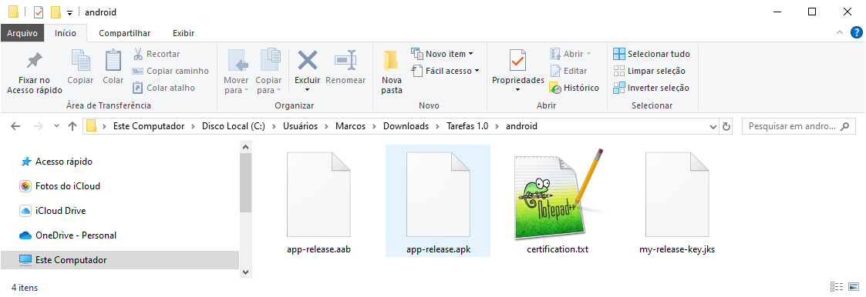Screen dimensions: 866x297
Task: Select app-release.aab file
Action: point(318,202)
